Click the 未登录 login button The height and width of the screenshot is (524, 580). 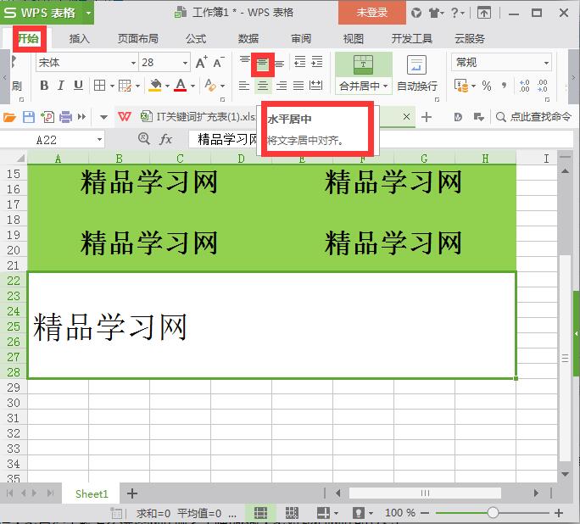click(x=371, y=13)
